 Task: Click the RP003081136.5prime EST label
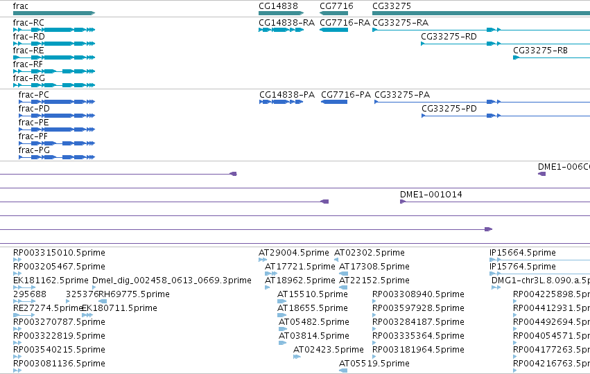(x=59, y=364)
